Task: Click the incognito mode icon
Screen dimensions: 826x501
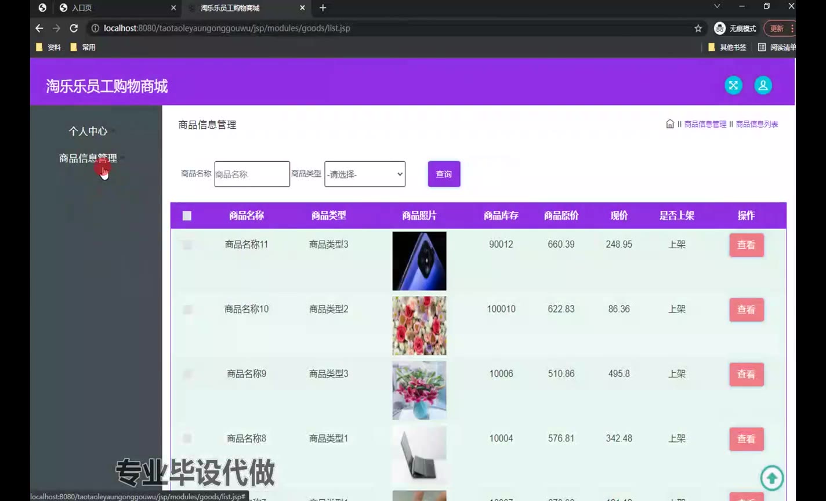Action: (x=720, y=28)
